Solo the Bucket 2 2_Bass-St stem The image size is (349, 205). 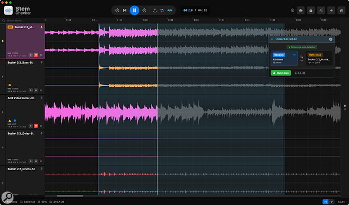click(x=31, y=90)
